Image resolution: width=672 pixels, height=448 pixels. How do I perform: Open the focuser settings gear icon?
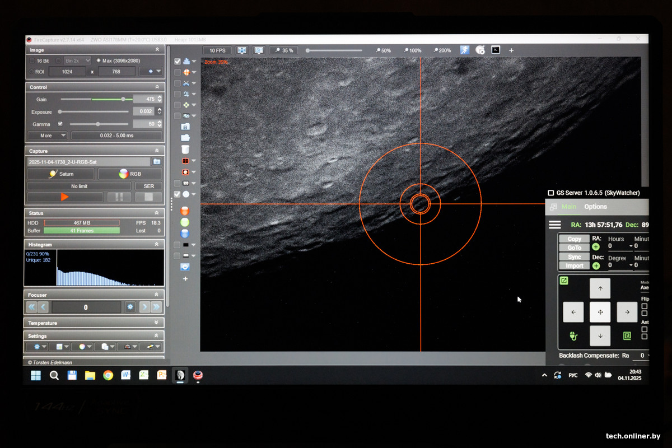coord(130,307)
